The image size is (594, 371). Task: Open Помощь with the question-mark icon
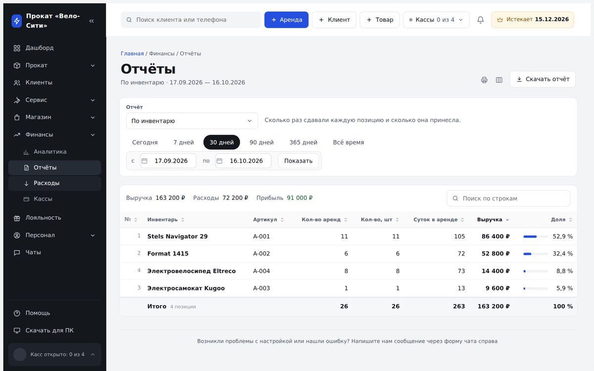tap(54, 313)
